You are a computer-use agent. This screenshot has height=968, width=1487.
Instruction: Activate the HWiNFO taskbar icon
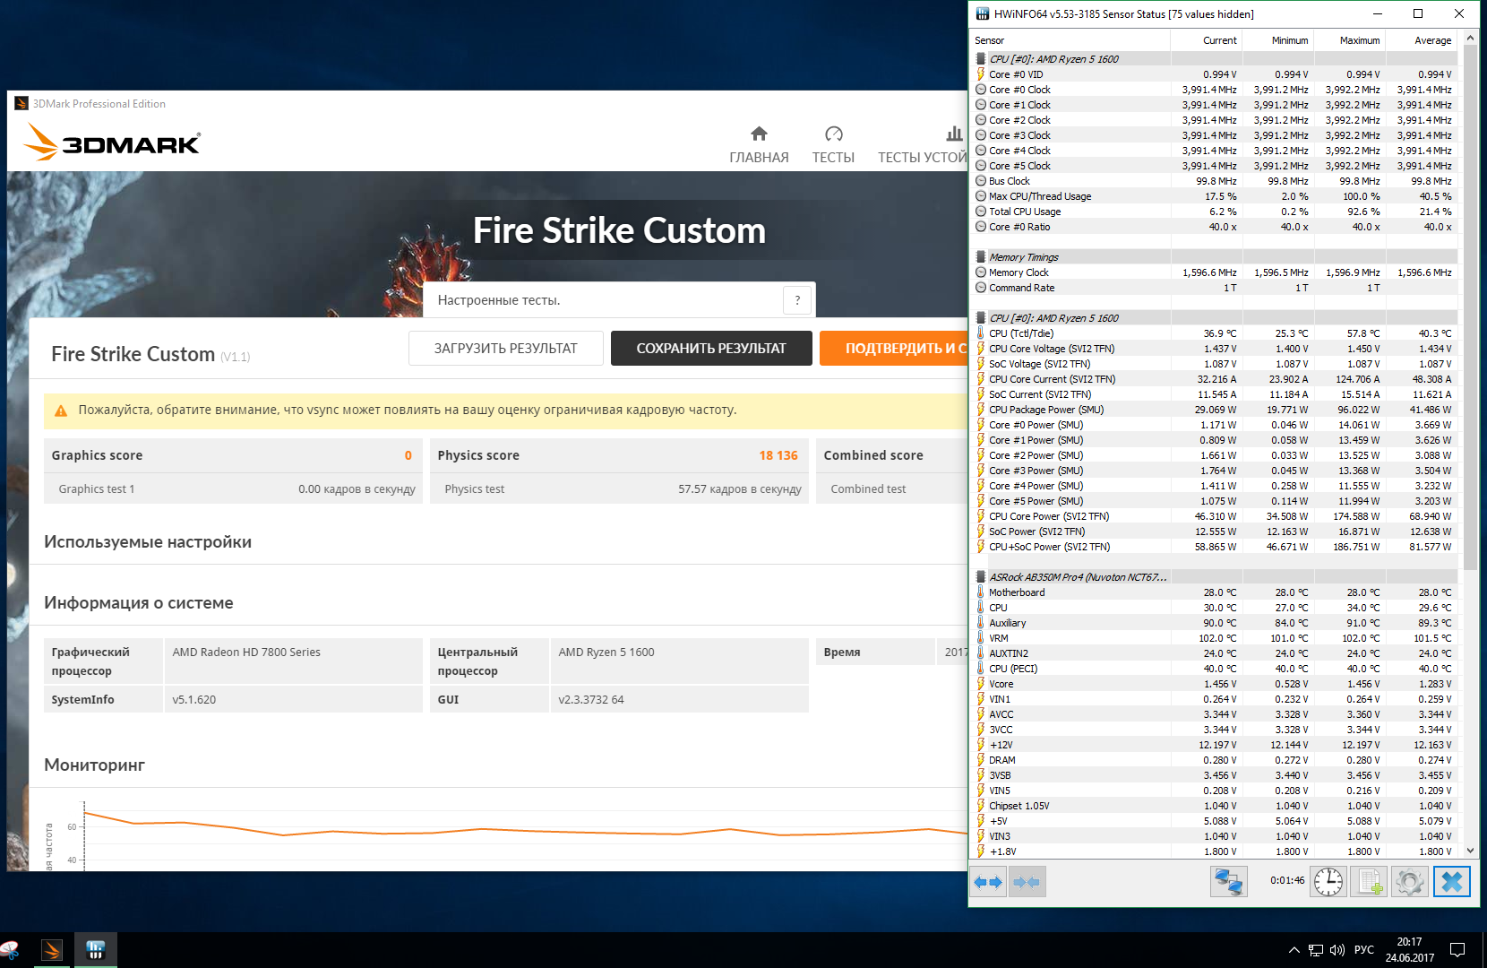coord(96,950)
